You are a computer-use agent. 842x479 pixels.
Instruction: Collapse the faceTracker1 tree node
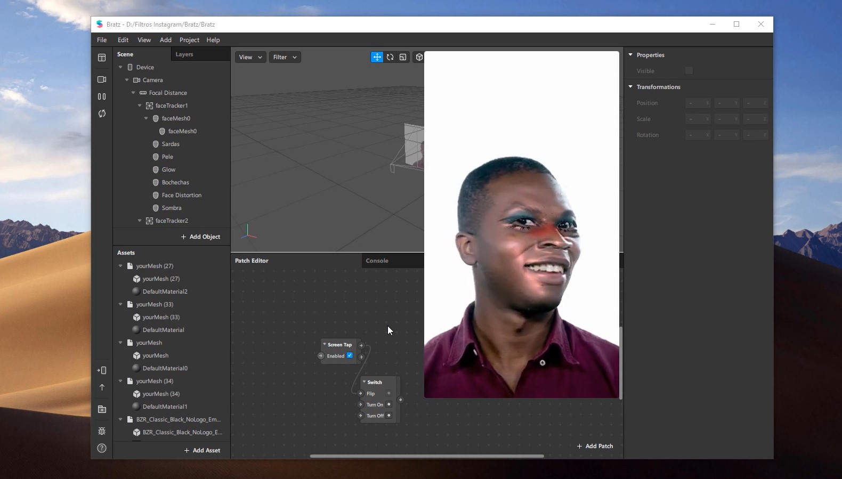point(140,105)
